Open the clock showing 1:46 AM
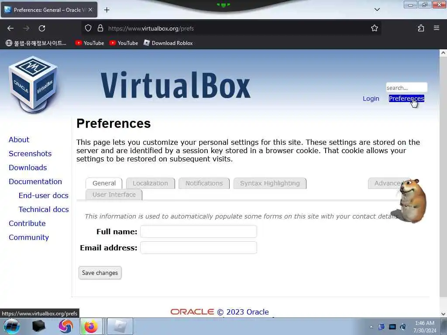Image resolution: width=447 pixels, height=335 pixels. coord(424,327)
